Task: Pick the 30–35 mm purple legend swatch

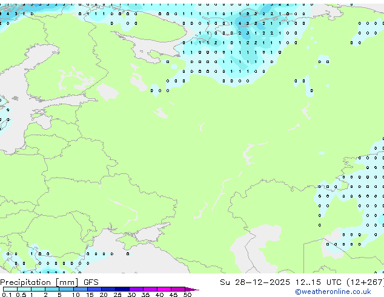Action: pyautogui.click(x=136, y=289)
